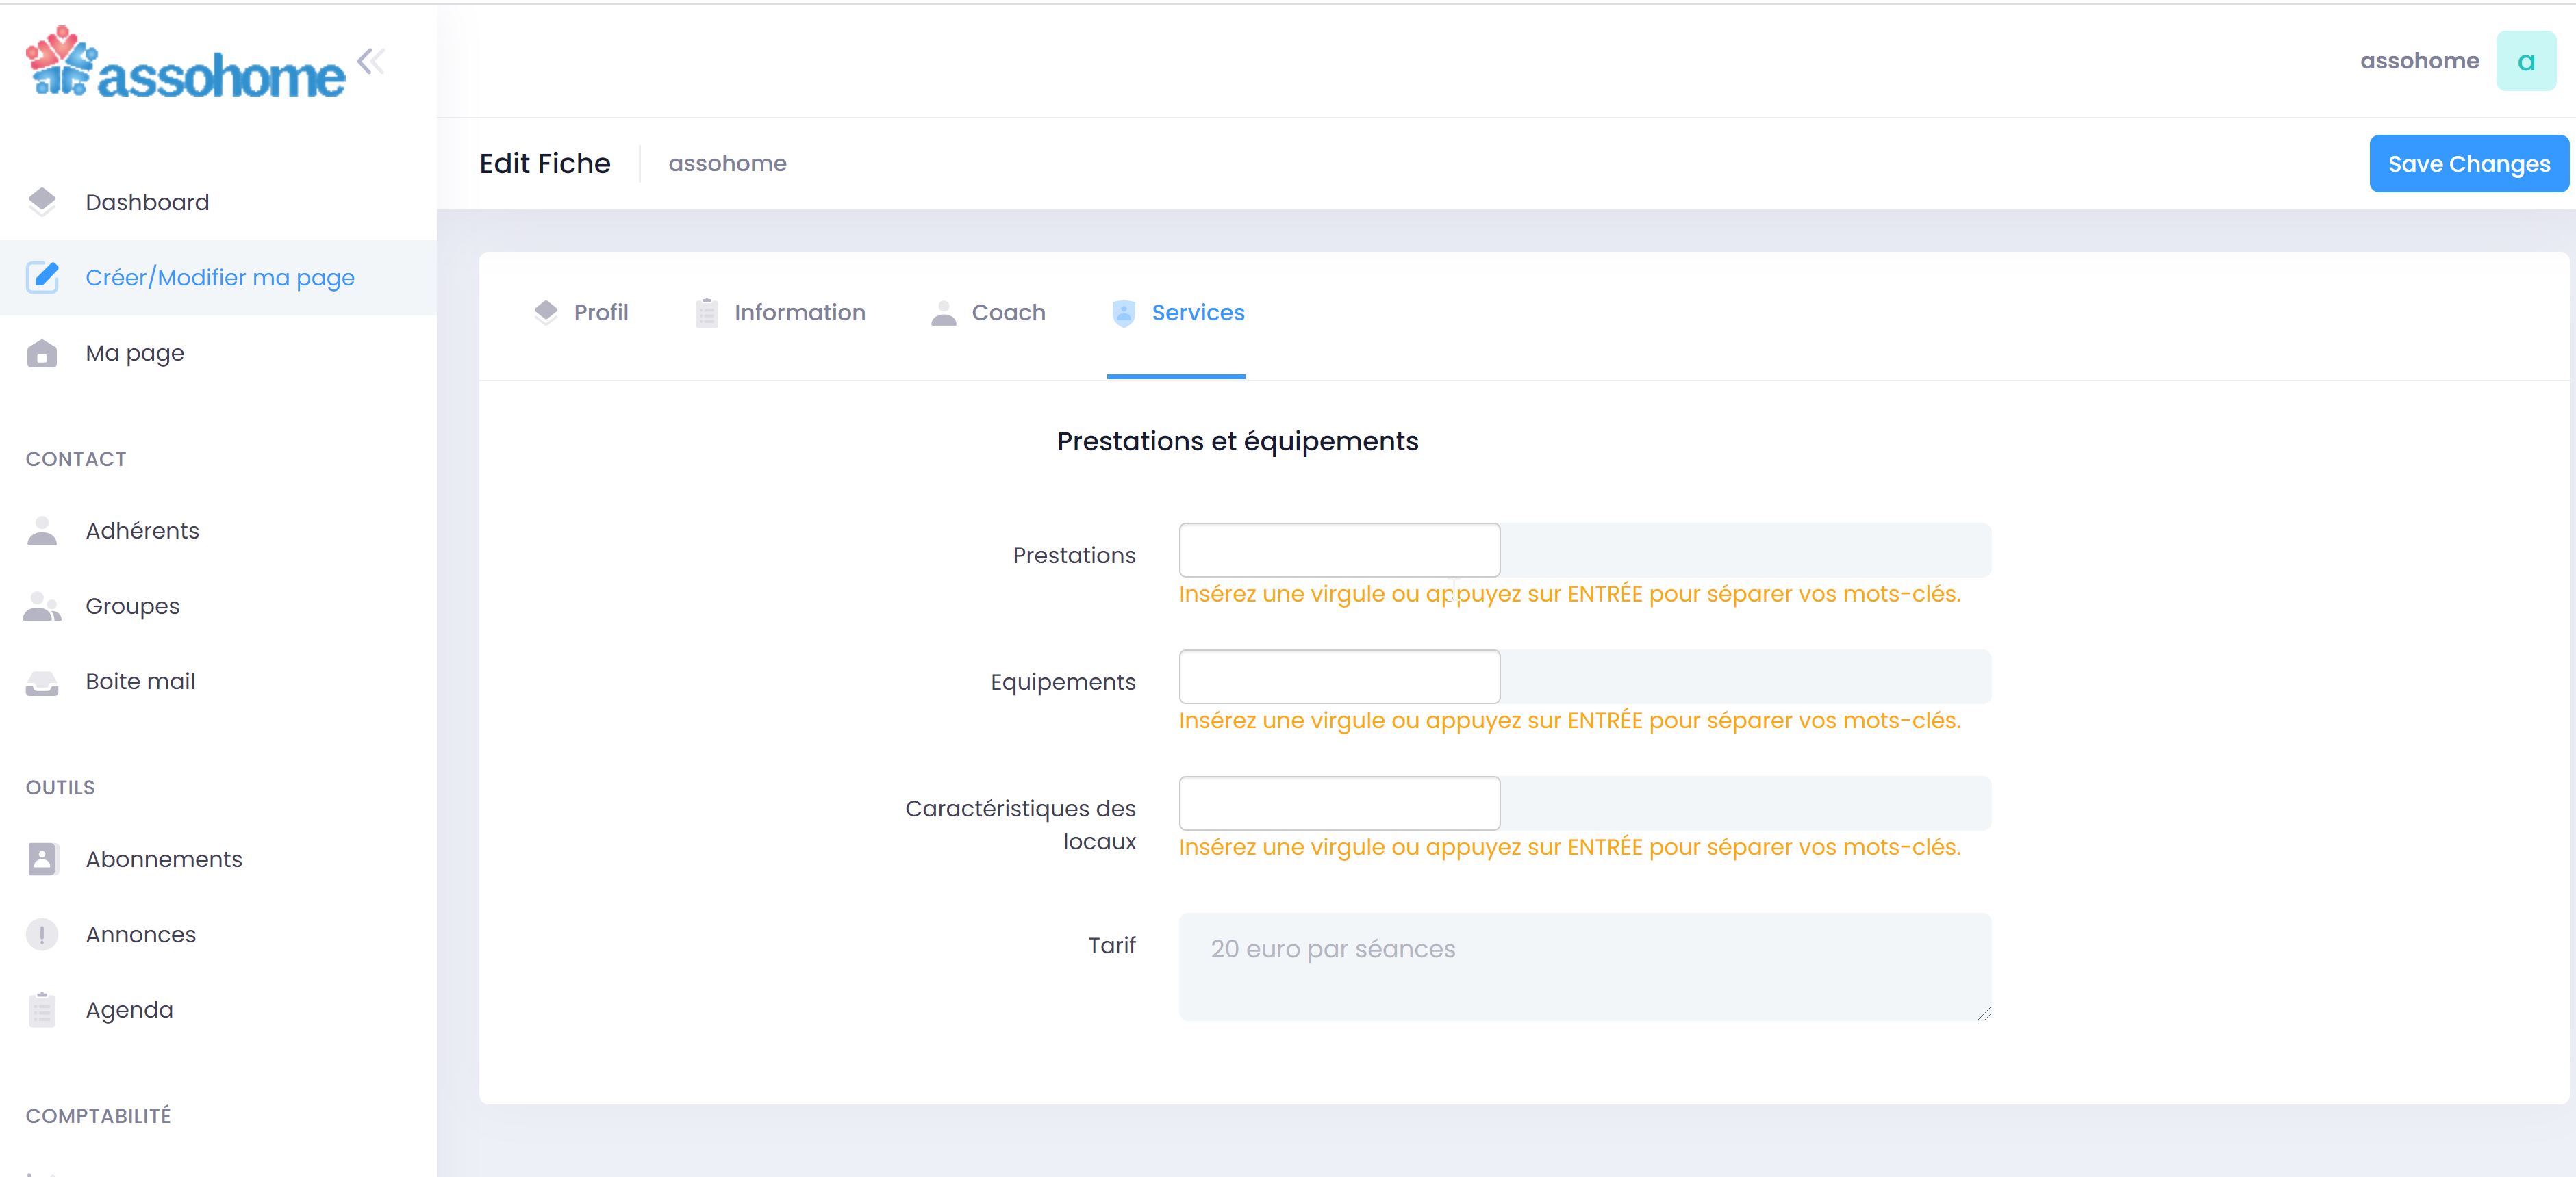Screen dimensions: 2576x1177
Task: Focus the Equipements keyword input field
Action: 1339,676
